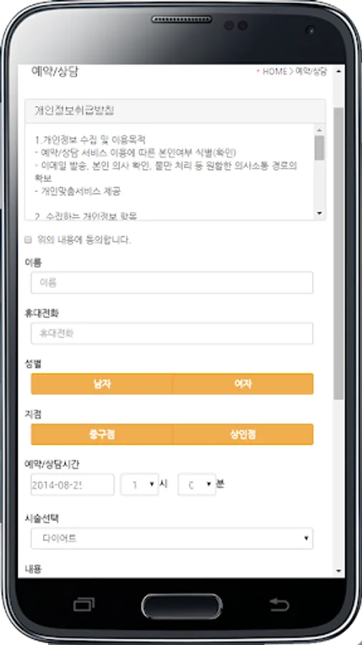
Task: Open the minute (분) dropdown
Action: tap(197, 484)
